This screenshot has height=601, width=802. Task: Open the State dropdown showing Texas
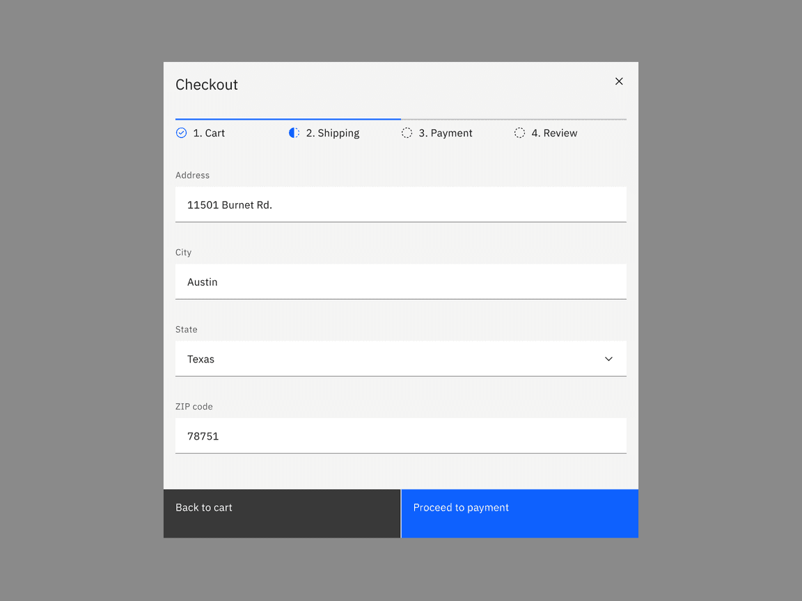(400, 359)
